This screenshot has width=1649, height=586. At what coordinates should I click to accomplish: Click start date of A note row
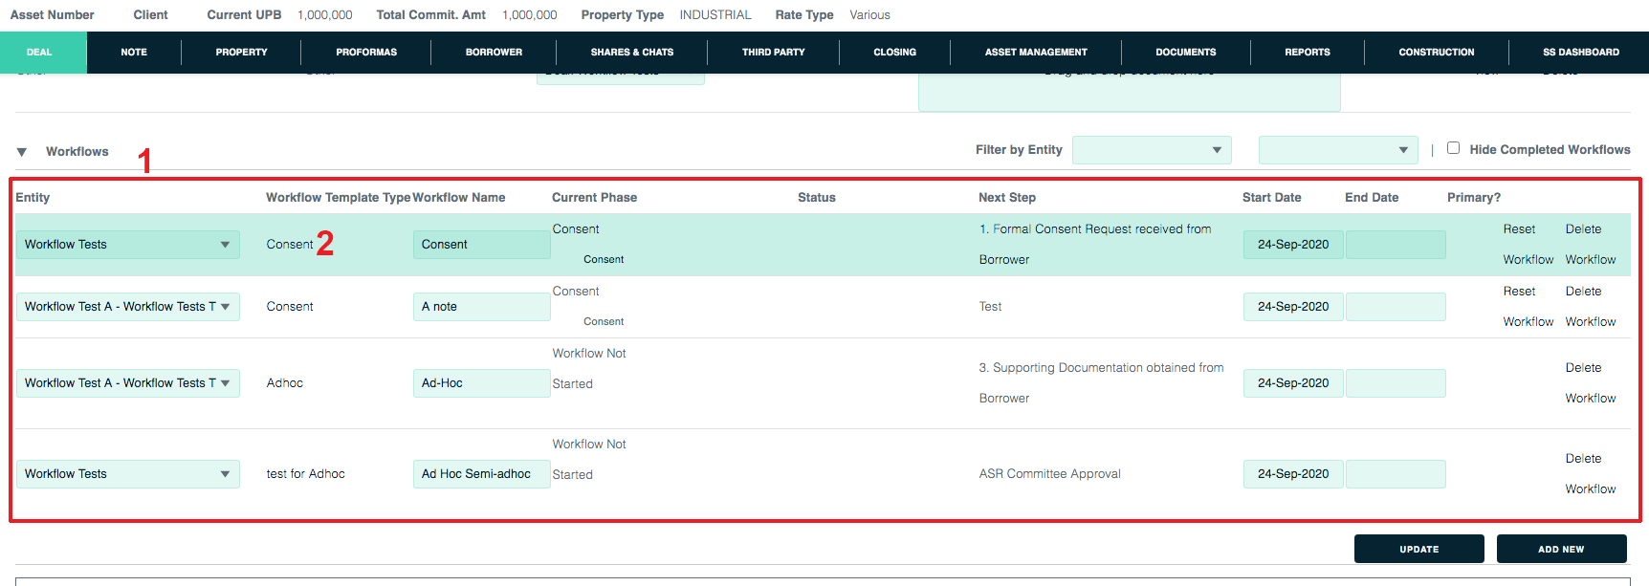[1293, 307]
